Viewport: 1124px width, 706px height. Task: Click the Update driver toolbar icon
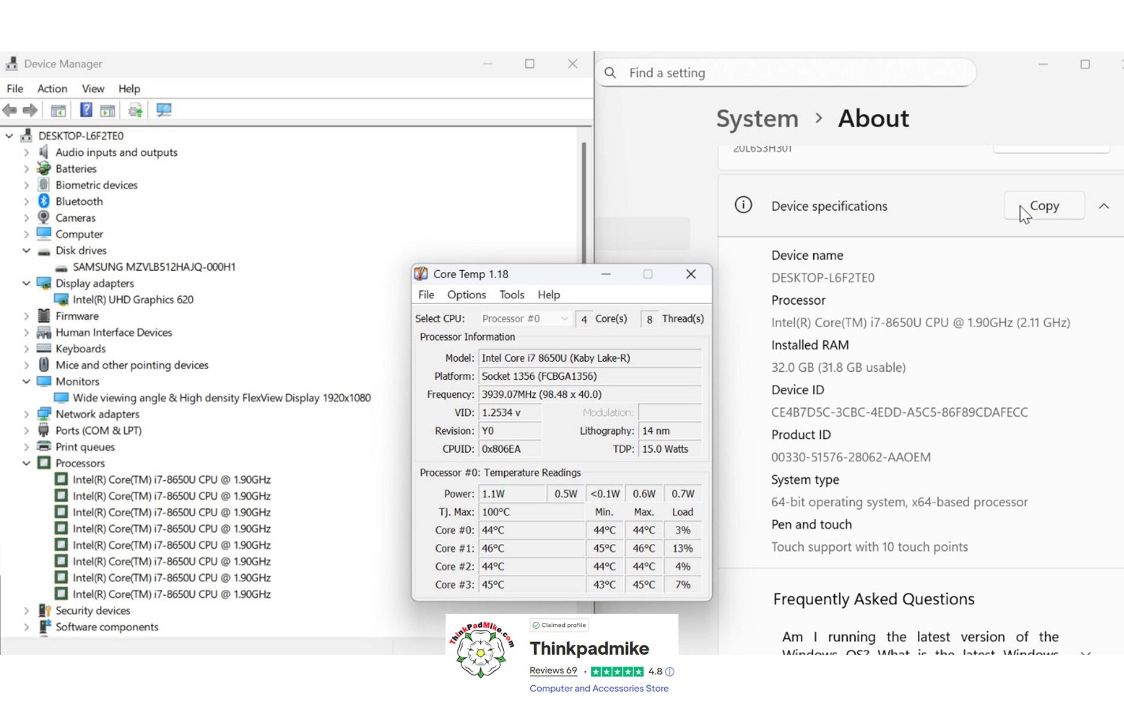coord(136,110)
